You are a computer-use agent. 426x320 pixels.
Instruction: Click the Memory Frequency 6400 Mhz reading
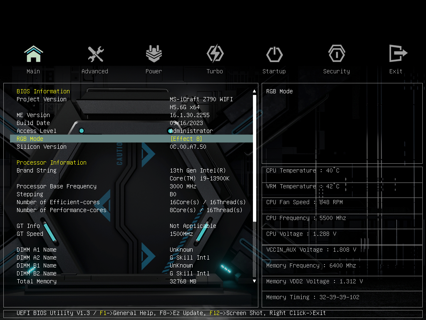pos(311,265)
